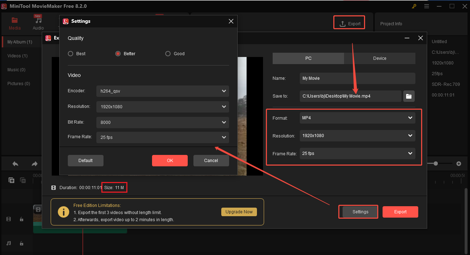Click the MiniTool logo in the main title bar
Image resolution: width=470 pixels, height=255 pixels.
[4, 6]
